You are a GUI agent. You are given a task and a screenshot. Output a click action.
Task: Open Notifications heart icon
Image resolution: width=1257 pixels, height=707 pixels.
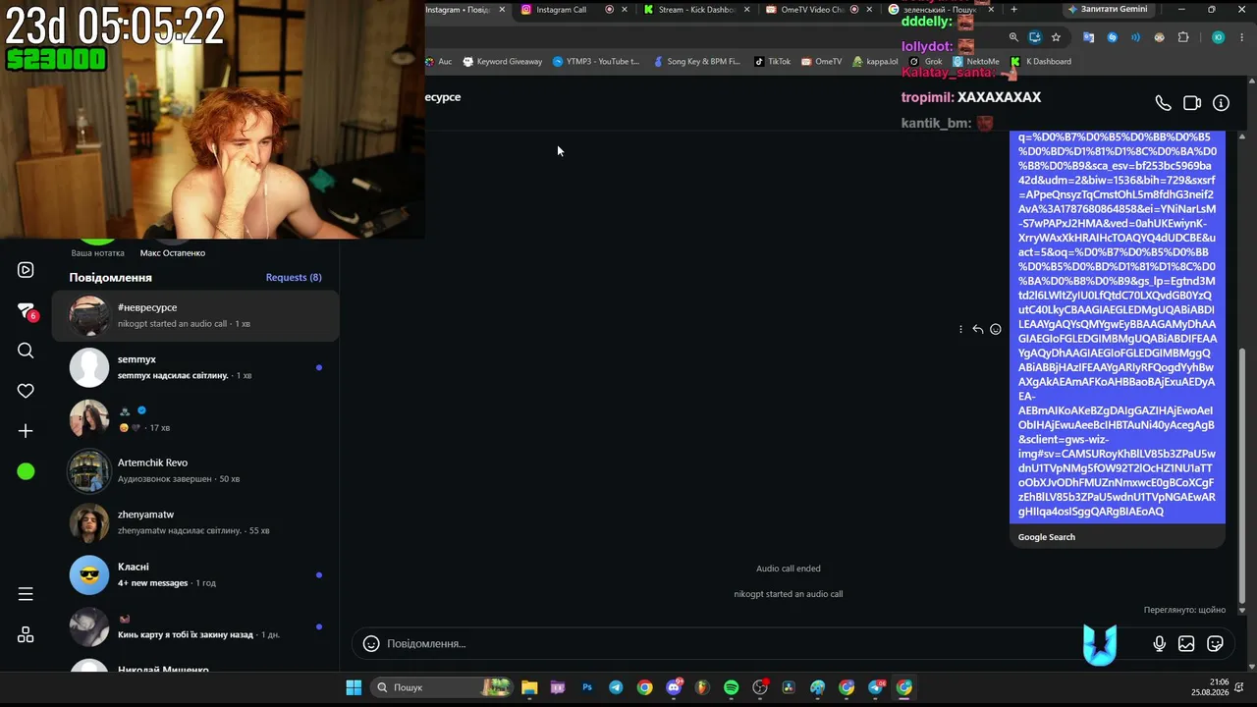point(26,391)
